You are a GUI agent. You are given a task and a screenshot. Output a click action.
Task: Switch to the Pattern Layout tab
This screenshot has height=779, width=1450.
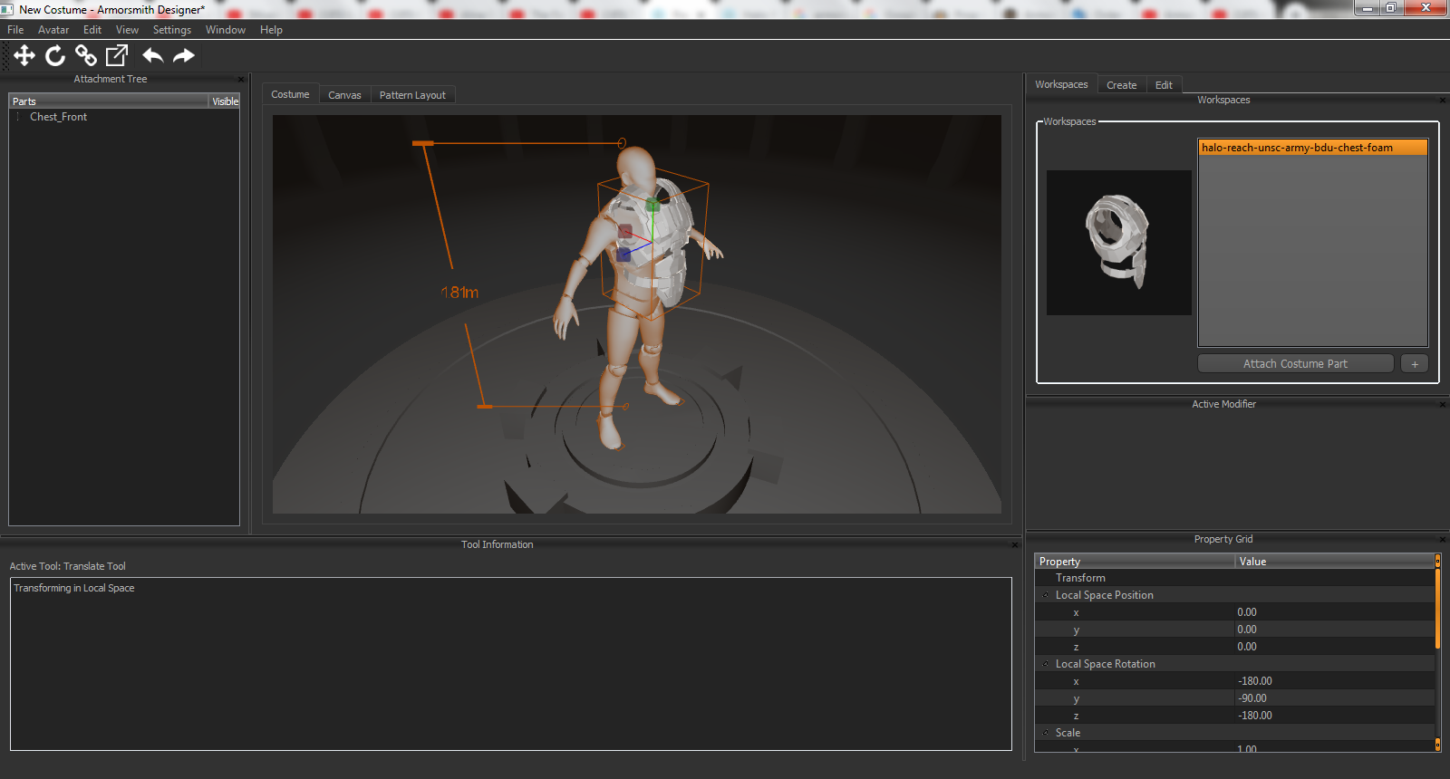point(412,95)
